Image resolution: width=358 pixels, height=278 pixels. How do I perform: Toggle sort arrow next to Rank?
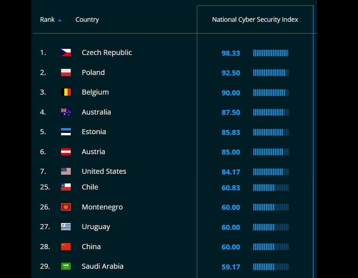[60, 20]
